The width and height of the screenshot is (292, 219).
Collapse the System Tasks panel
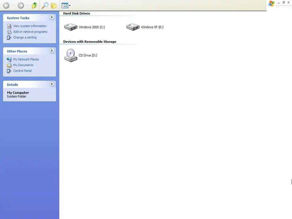(52, 17)
